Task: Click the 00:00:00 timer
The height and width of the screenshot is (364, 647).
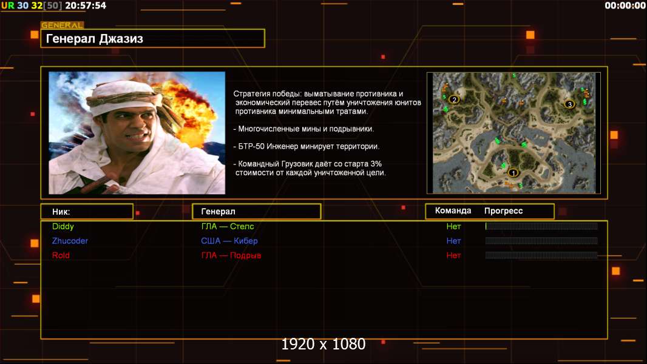Action: (625, 5)
